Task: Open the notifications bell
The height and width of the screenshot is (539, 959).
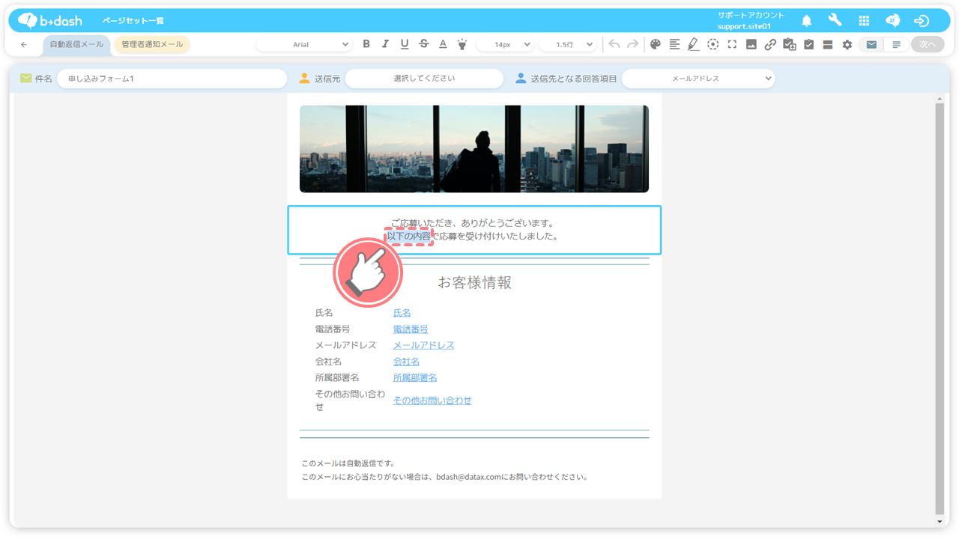Action: coord(807,21)
